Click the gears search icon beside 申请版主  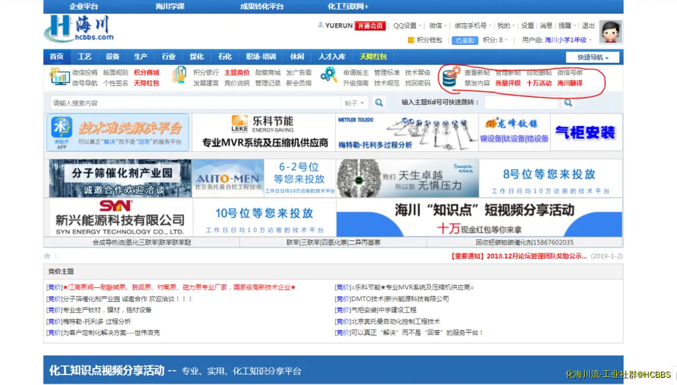[x=329, y=75]
